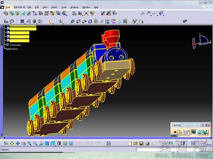The height and width of the screenshot is (159, 213).
Task: Expand the topmost yellow-highlighted tree node
Action: pos(5,28)
